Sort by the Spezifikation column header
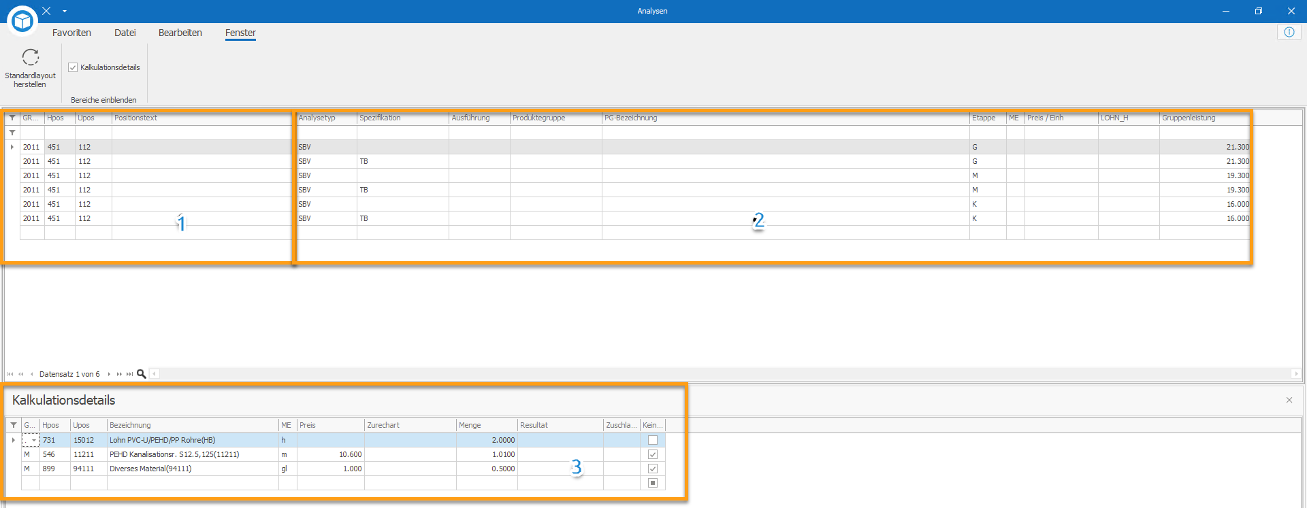The height and width of the screenshot is (508, 1307). pos(403,118)
